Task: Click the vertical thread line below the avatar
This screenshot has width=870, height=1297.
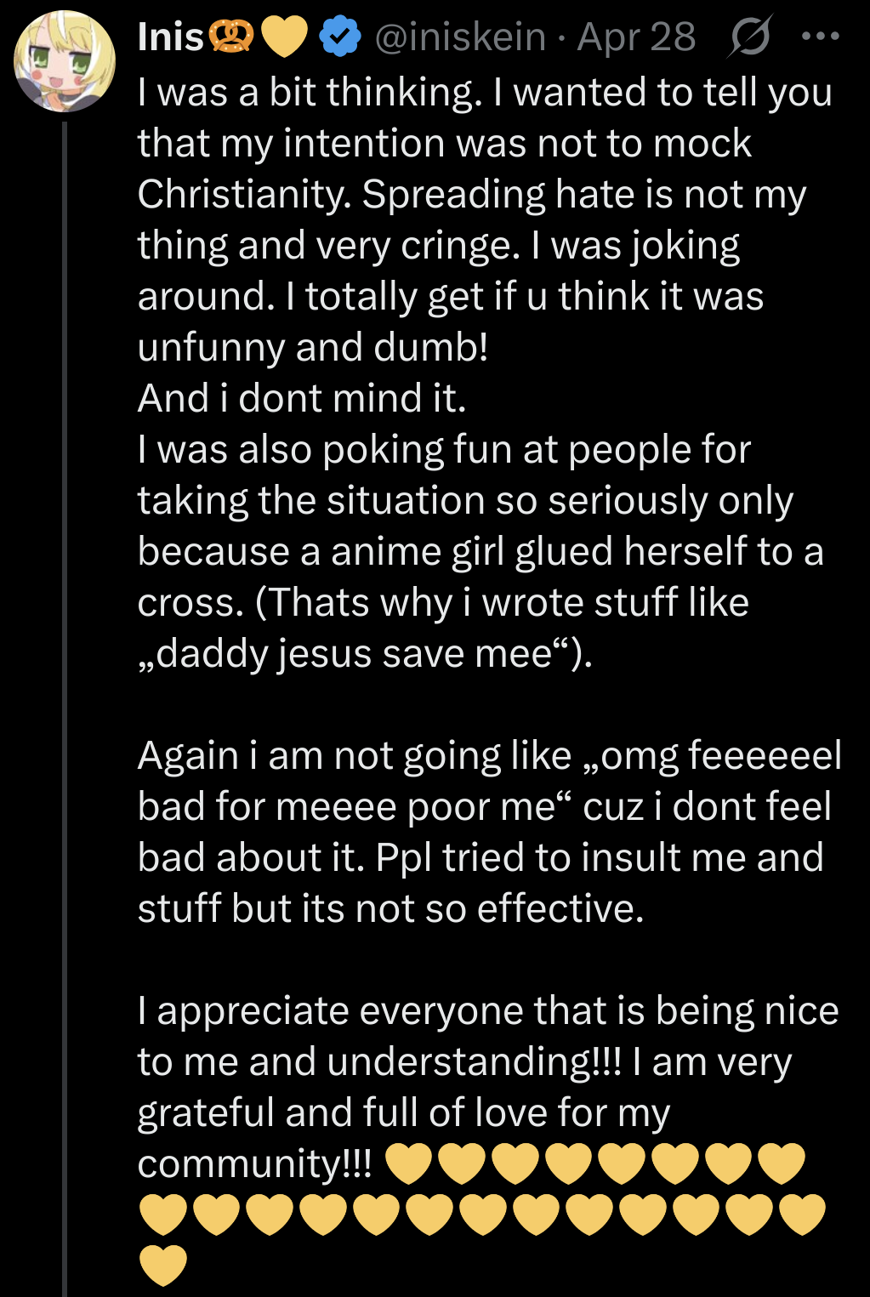Action: tap(65, 680)
